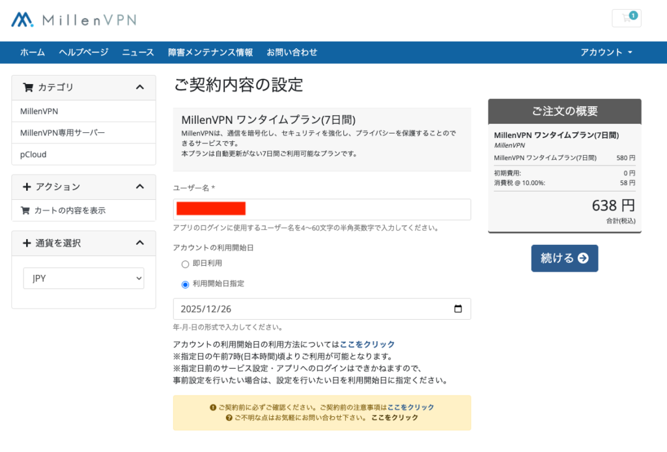Click the cart icon beside カテゴリ heading
The height and width of the screenshot is (452, 667).
click(x=28, y=87)
